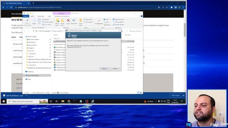228x128 pixels.
Task: Switch to details view using the status bar icon
Action: pyautogui.click(x=138, y=92)
